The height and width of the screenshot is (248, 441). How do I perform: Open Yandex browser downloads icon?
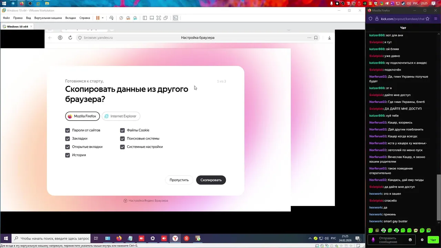tap(329, 38)
